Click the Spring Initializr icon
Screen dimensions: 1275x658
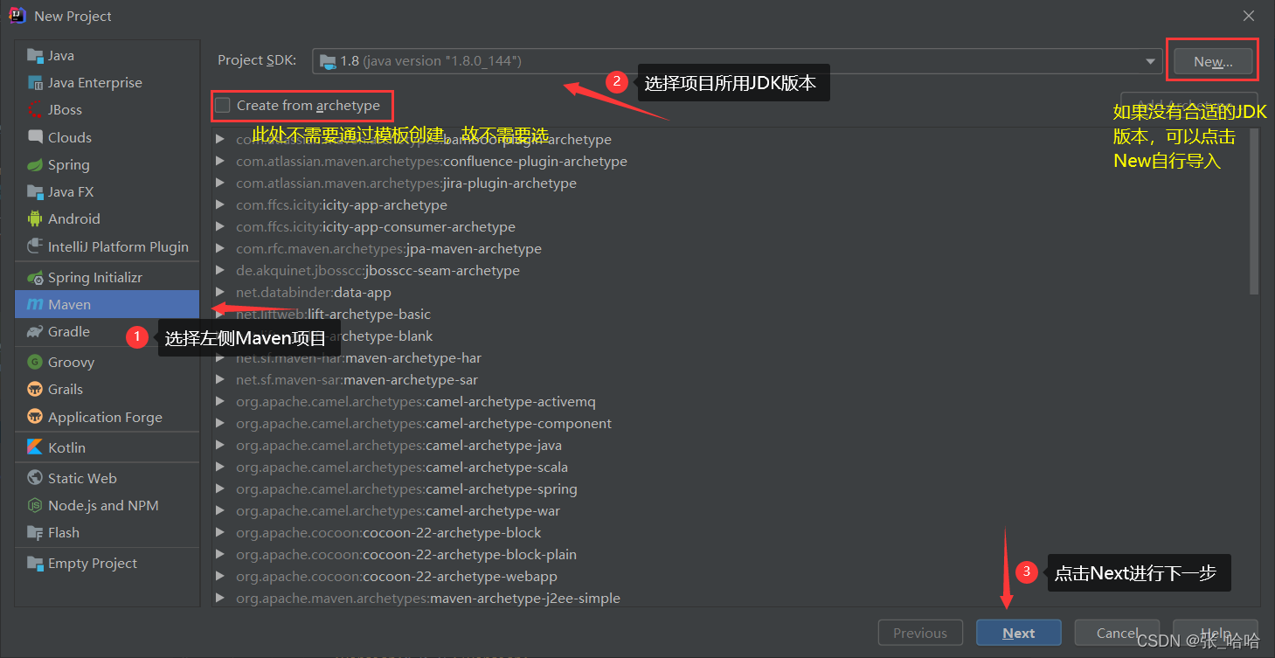coord(35,278)
